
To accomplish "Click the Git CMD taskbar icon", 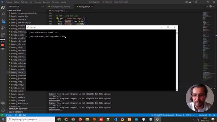I will 157,119.
